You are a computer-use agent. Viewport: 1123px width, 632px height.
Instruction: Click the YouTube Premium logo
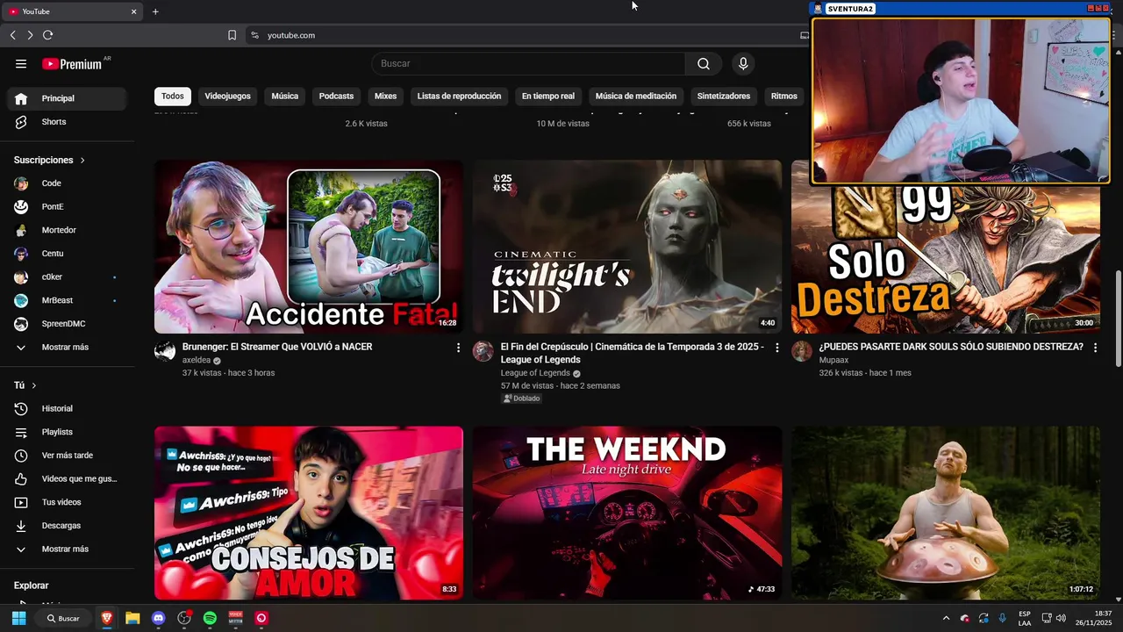[x=73, y=63]
